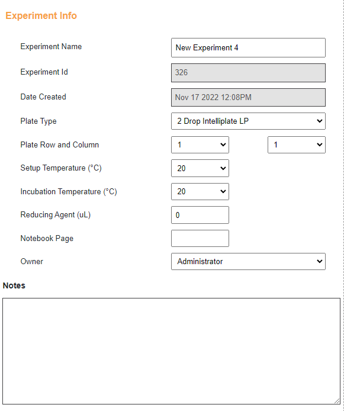Expand the Incubation Temperature dropdown
Screen dimensions: 344x411
pos(200,192)
